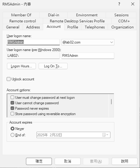Close the RMSAdmin properties dialog
The width and height of the screenshot is (140, 168).
pyautogui.click(x=133, y=4)
